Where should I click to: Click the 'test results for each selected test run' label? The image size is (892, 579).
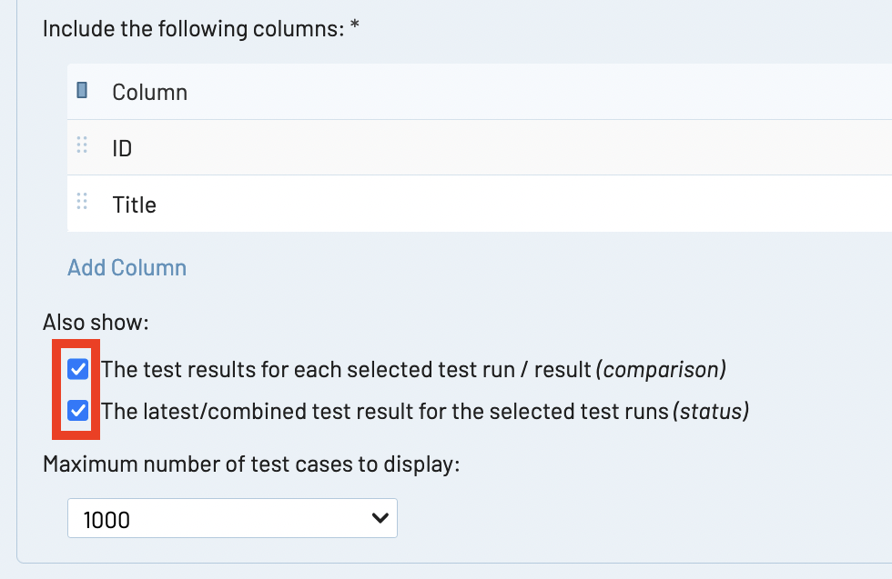point(346,370)
